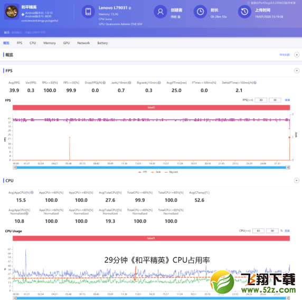Click the FPS>=35[%] value 99.9
The height and width of the screenshot is (300, 302).
[x=71, y=91]
